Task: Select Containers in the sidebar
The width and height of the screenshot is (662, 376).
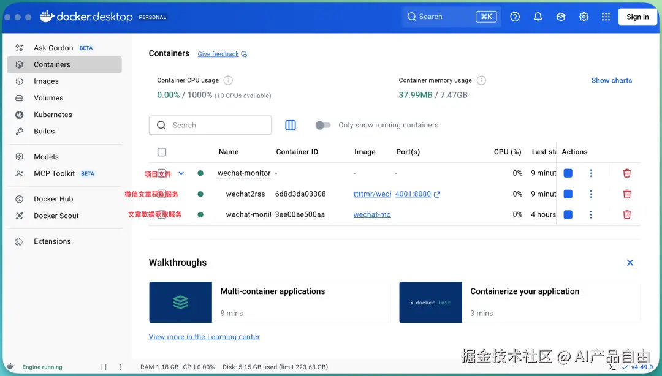Action: click(x=64, y=64)
